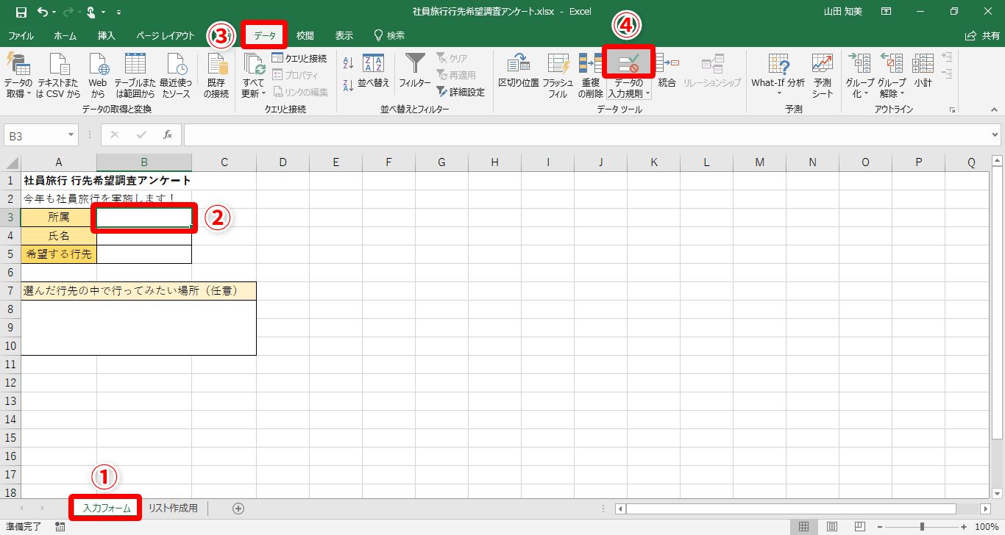
Task: Click the search (検索) lightbulb box
Action: pyautogui.click(x=390, y=35)
